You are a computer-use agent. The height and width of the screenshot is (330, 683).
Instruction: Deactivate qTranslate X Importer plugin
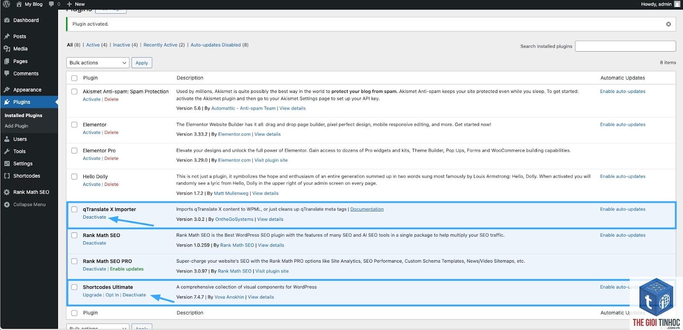point(94,217)
